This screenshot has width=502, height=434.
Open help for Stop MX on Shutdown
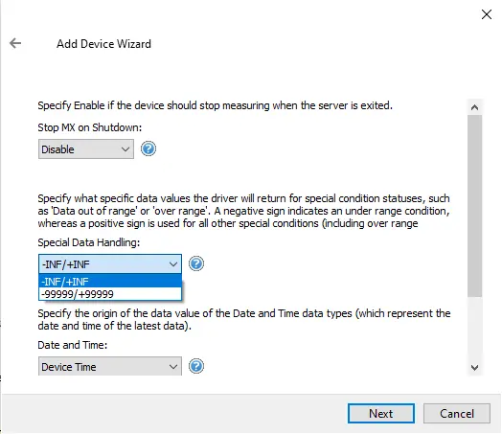[148, 148]
